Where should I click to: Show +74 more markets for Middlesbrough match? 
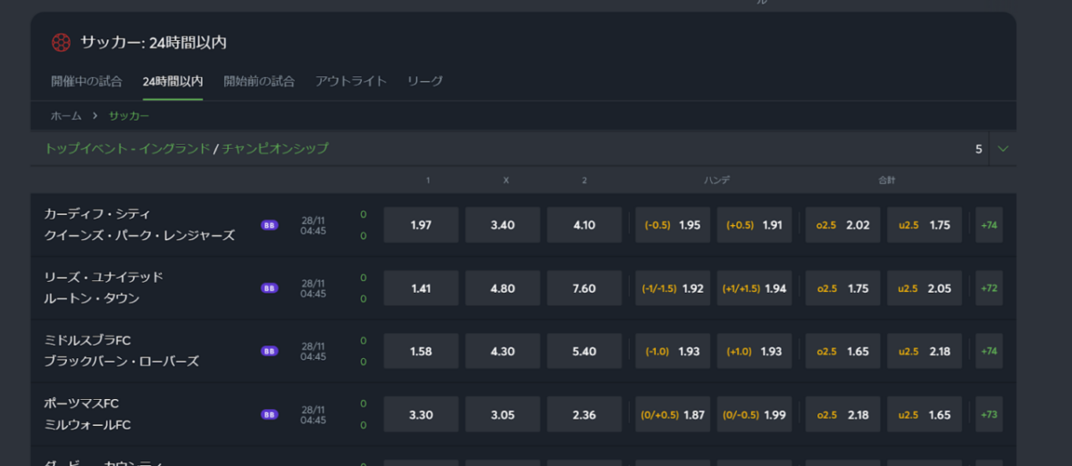point(989,352)
